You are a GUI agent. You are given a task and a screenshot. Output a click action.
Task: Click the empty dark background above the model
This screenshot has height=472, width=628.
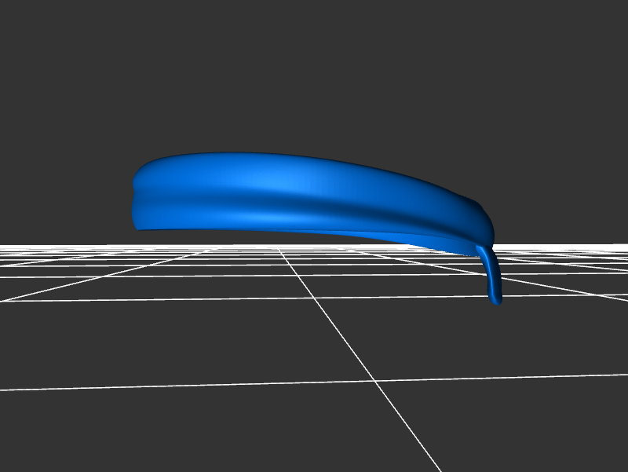(314, 79)
